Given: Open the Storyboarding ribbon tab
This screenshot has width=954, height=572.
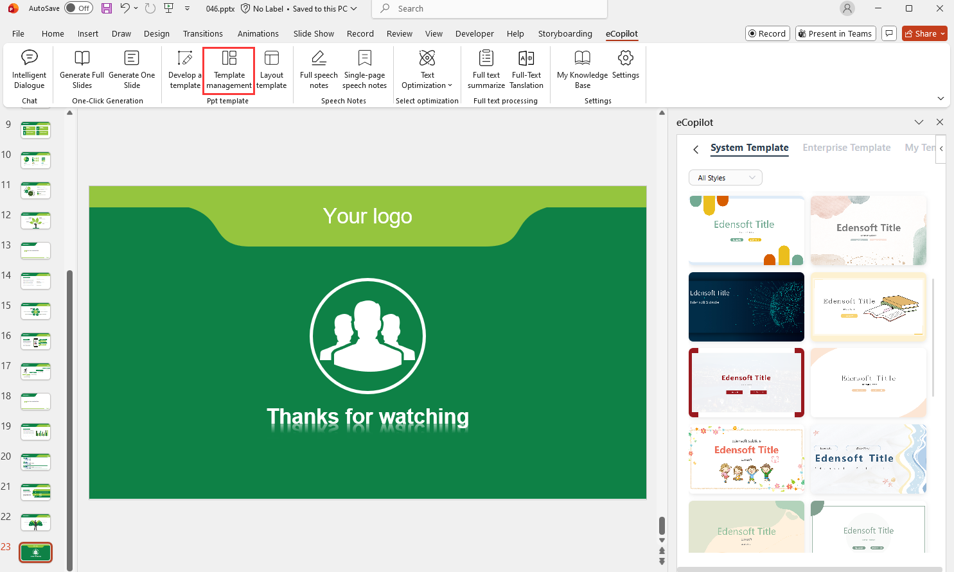Looking at the screenshot, I should tap(565, 33).
